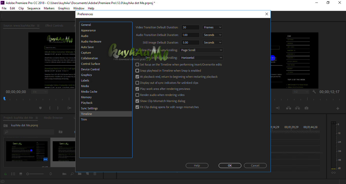Click the Automate to Sequence icon
346x184 pixels.
[65, 174]
